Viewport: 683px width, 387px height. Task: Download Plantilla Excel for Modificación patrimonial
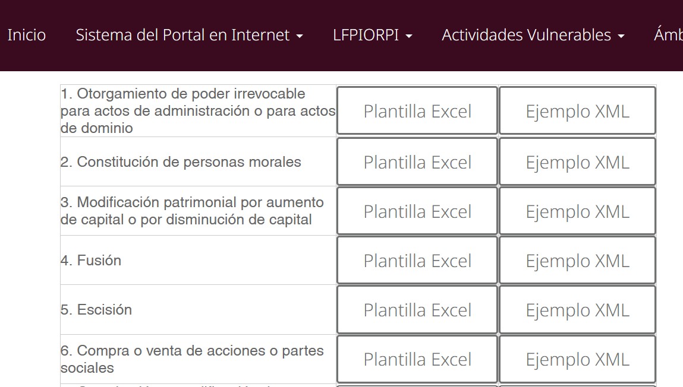tap(417, 211)
